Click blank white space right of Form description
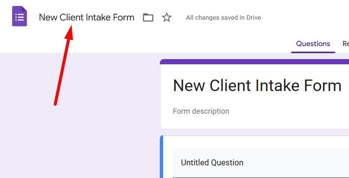This screenshot has width=349, height=178. pos(290,111)
